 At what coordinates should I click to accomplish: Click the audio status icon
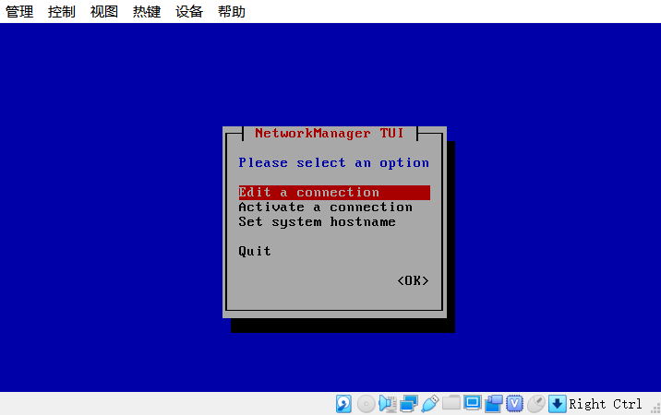(388, 404)
